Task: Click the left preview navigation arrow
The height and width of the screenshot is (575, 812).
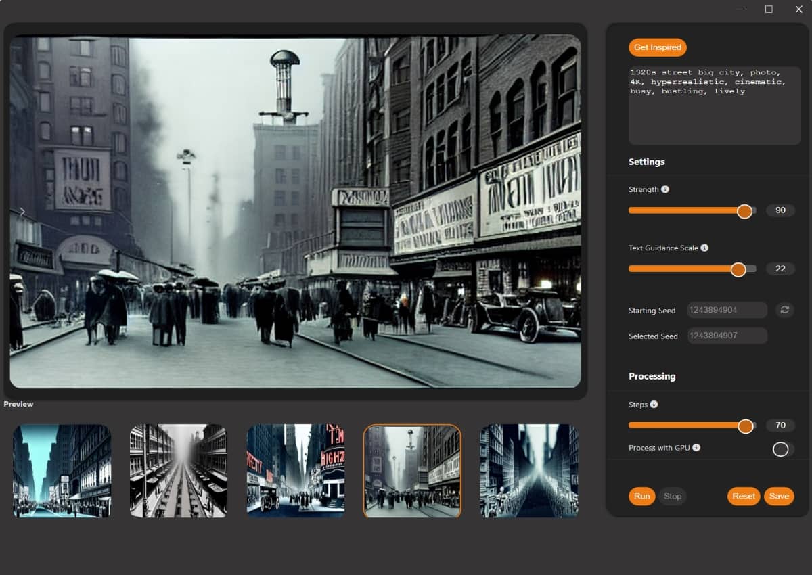Action: pyautogui.click(x=22, y=212)
